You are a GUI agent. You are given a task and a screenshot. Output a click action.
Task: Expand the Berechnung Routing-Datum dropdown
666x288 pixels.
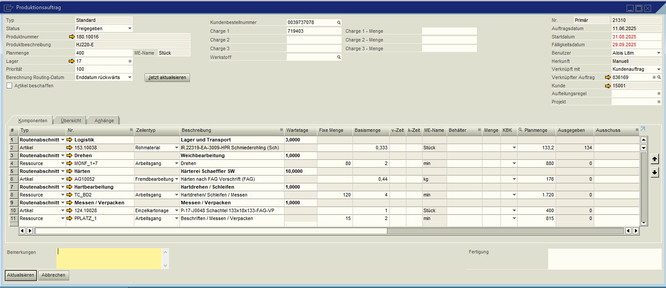[129, 78]
